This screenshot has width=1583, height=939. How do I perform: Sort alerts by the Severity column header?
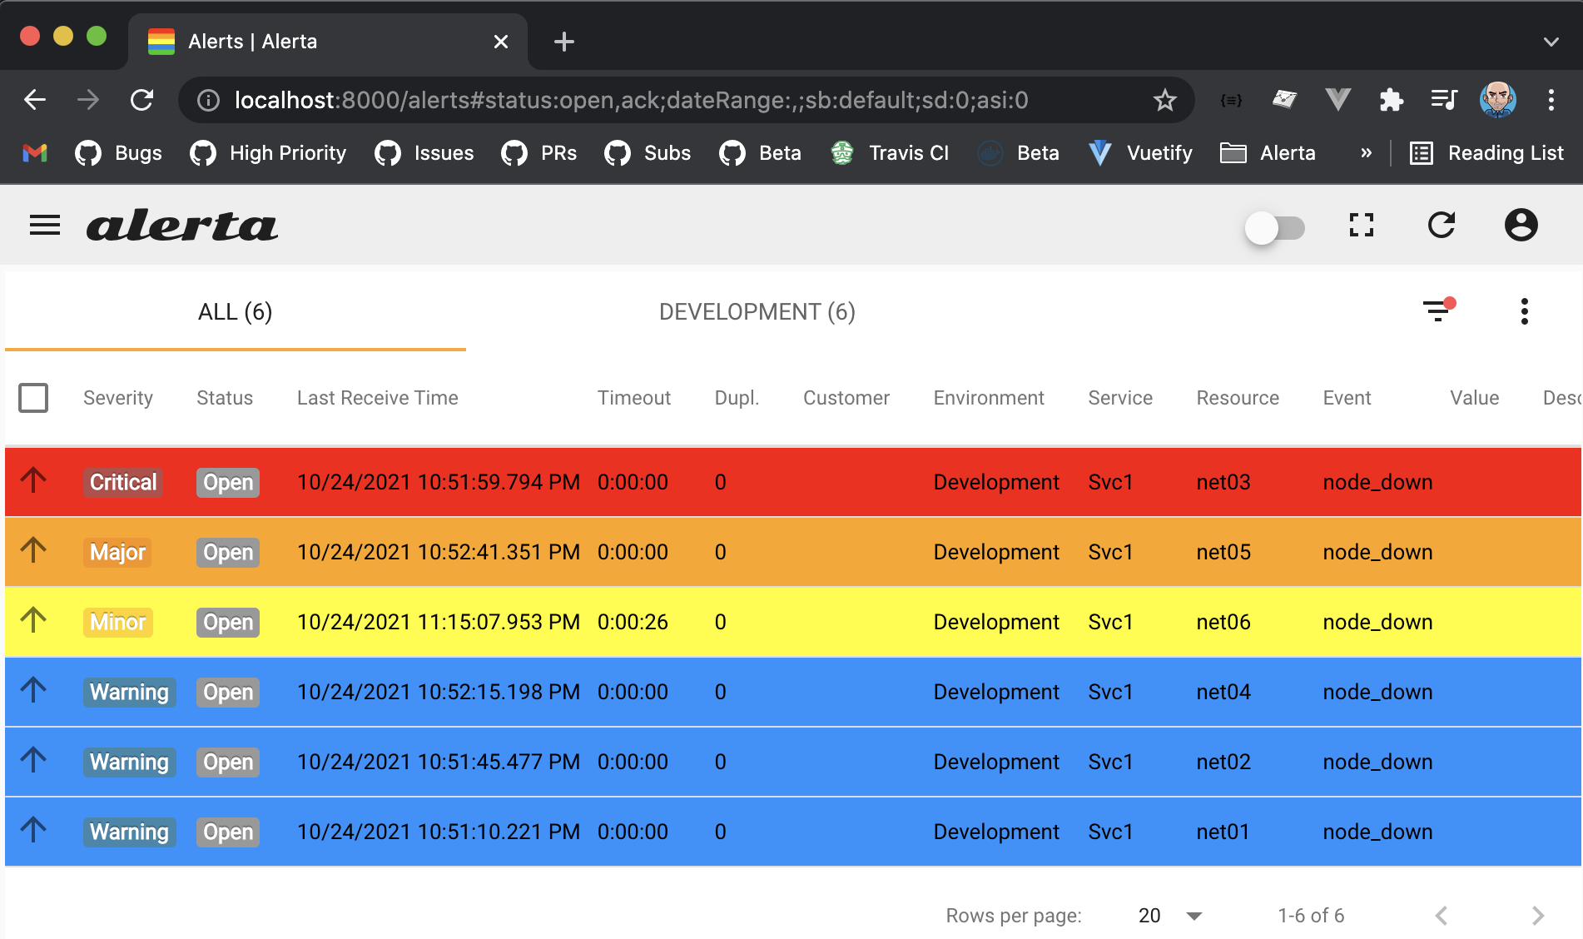tap(117, 398)
